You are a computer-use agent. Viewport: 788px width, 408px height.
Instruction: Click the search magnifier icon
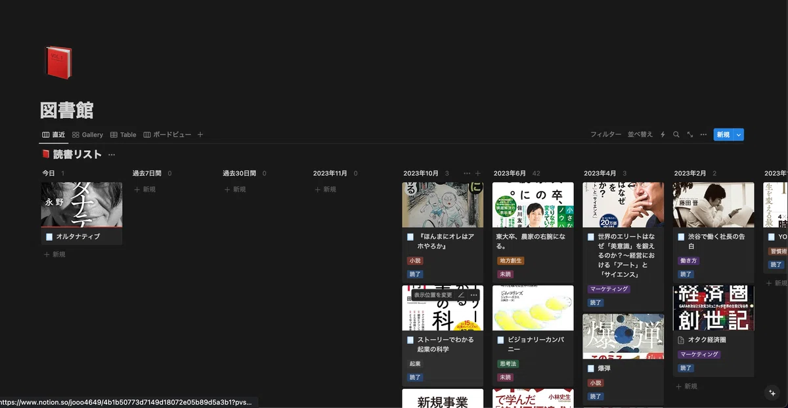pyautogui.click(x=676, y=134)
